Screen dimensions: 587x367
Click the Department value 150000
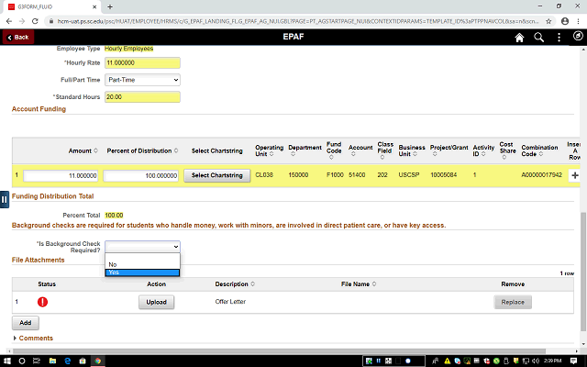point(298,175)
